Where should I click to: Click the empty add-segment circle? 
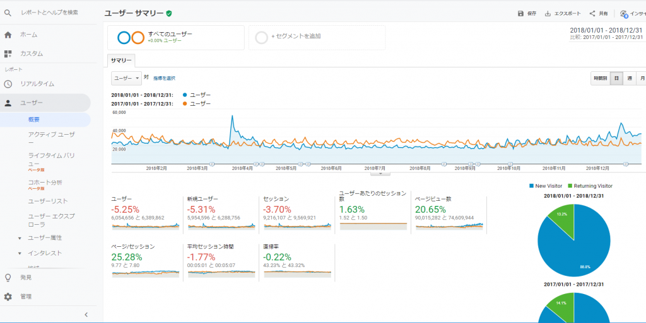tap(262, 38)
